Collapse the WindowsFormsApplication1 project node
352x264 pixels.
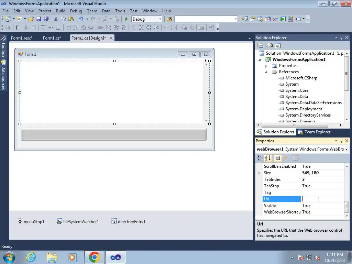point(260,60)
